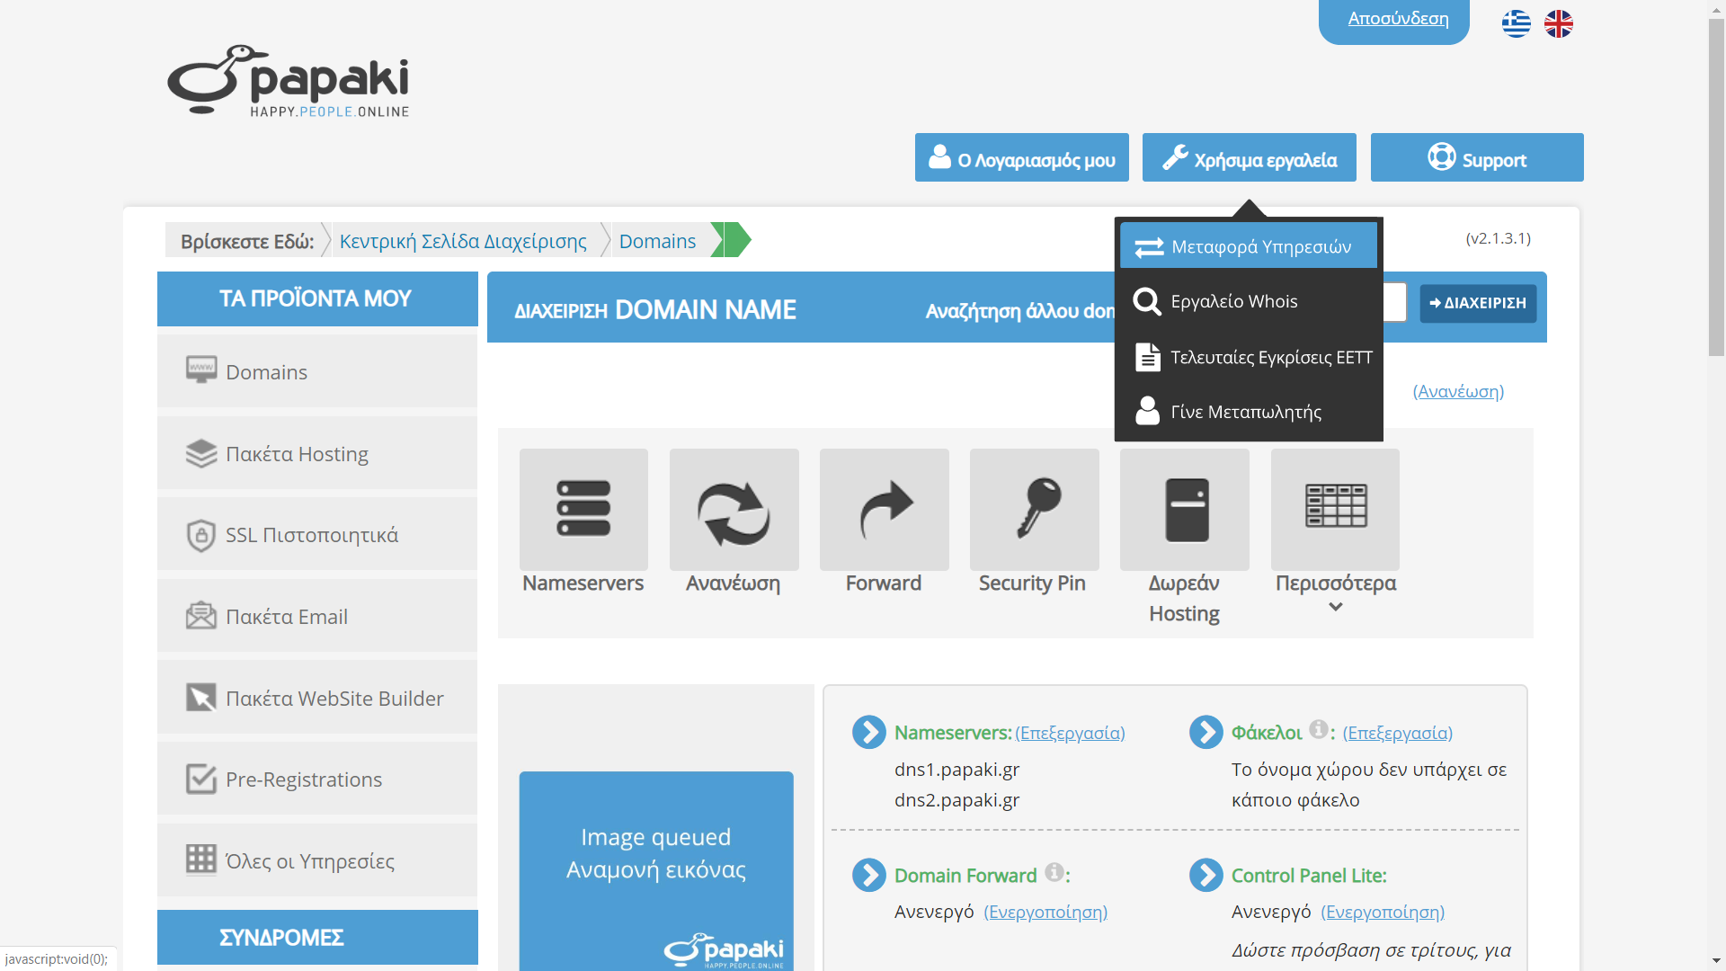
Task: Click the dns1.papaki.gr text
Action: point(956,770)
